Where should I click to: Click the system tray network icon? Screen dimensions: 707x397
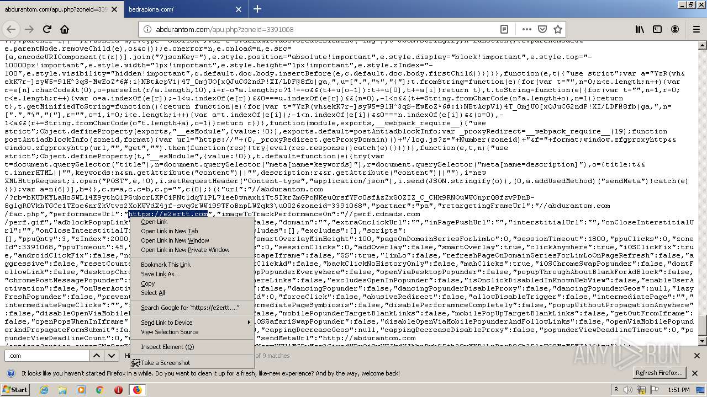click(x=640, y=390)
